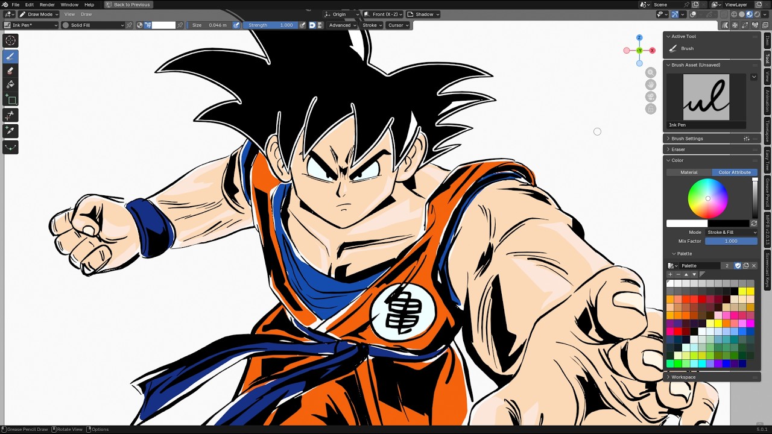Click the blue Z axis on navigation gizmo
772x434 pixels.
pos(639,38)
